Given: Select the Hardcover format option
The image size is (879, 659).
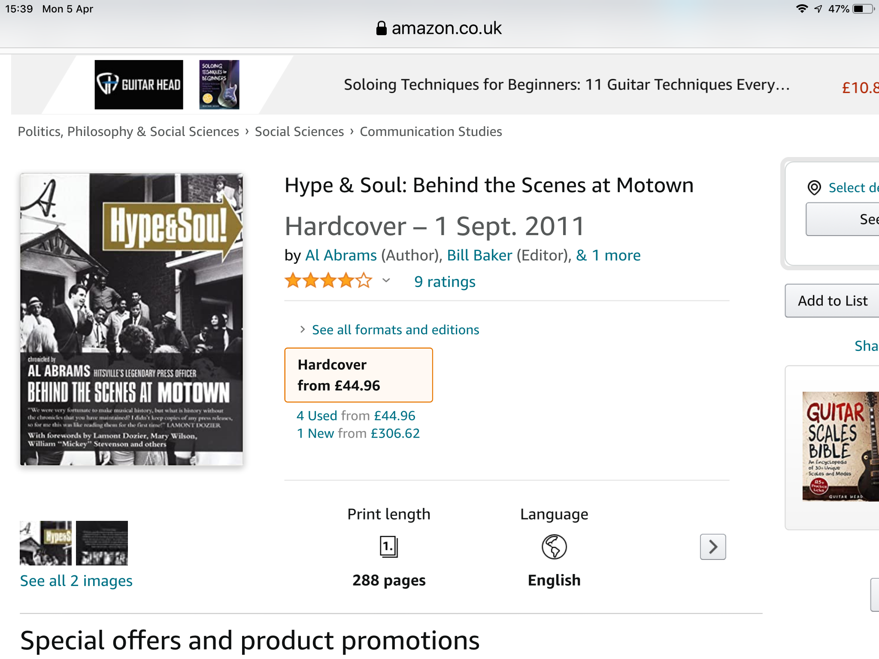Looking at the screenshot, I should pos(358,375).
